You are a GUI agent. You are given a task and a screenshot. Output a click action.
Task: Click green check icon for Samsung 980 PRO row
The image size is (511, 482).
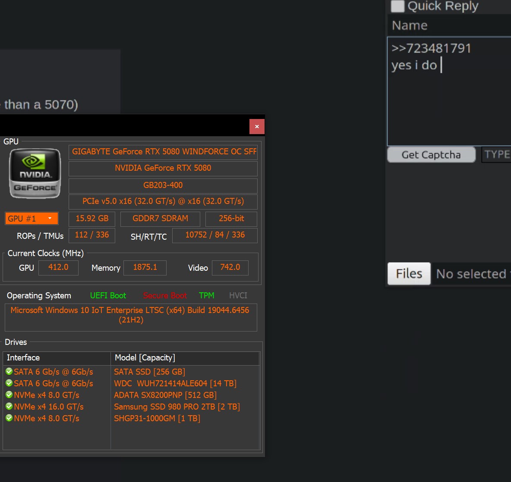9,407
